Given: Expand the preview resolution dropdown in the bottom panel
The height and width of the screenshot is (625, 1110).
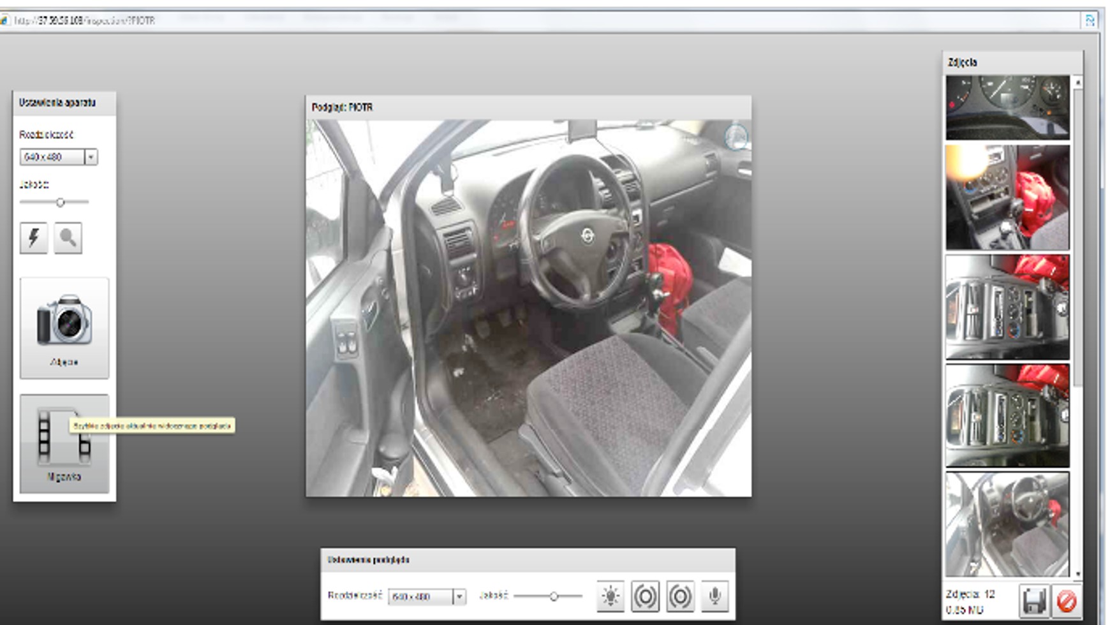Looking at the screenshot, I should pyautogui.click(x=459, y=596).
